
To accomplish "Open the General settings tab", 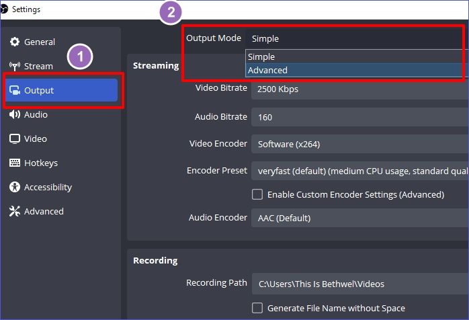I will tap(61, 42).
